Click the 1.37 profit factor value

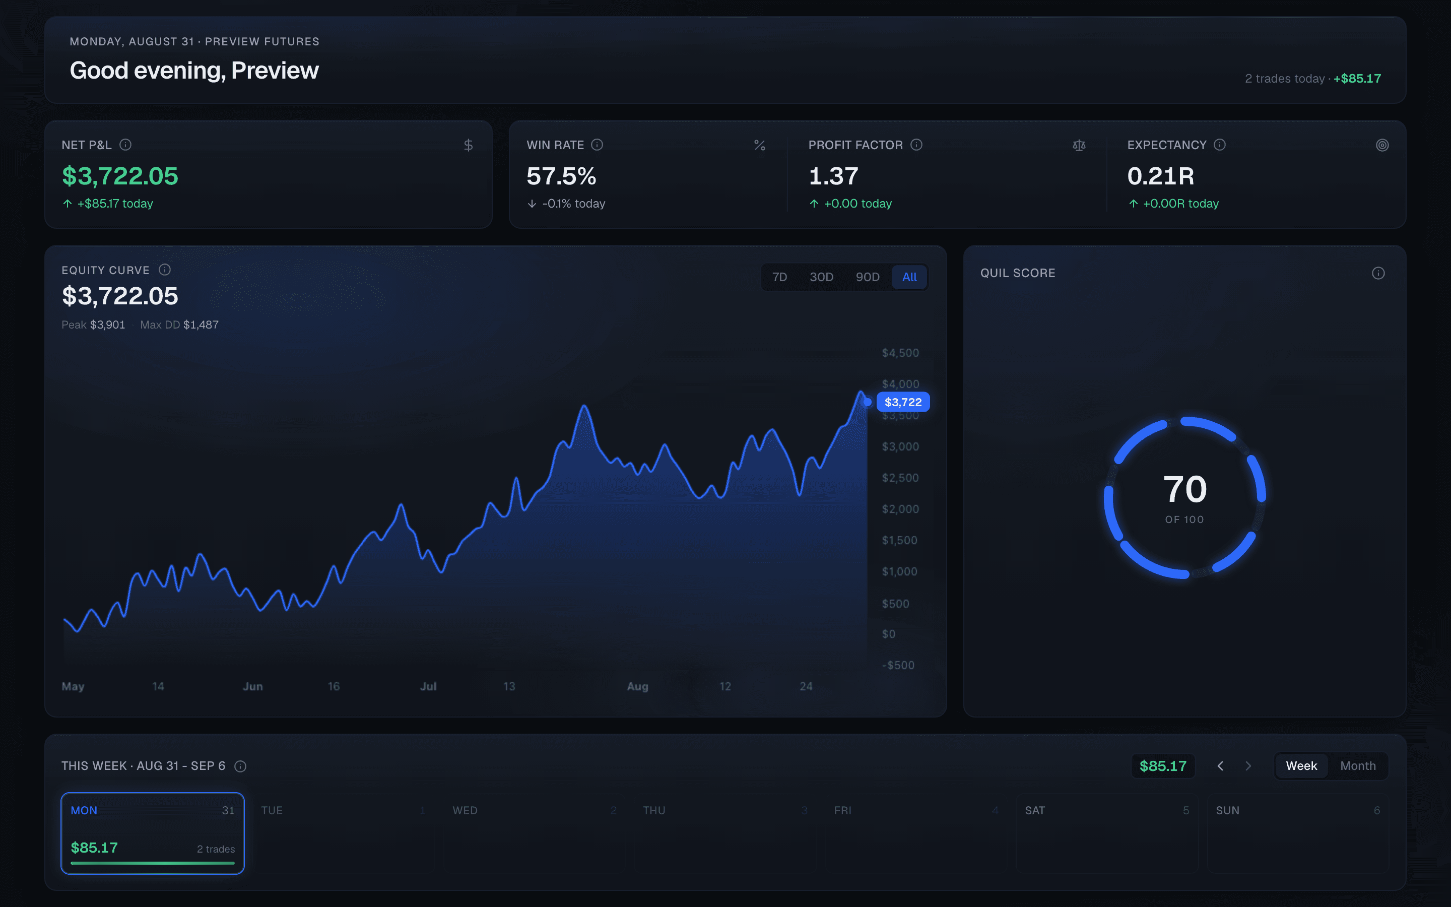tap(833, 176)
